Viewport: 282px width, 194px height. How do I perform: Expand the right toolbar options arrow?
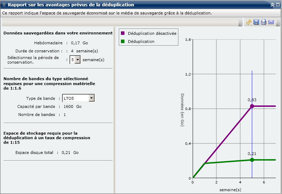pyautogui.click(x=278, y=25)
